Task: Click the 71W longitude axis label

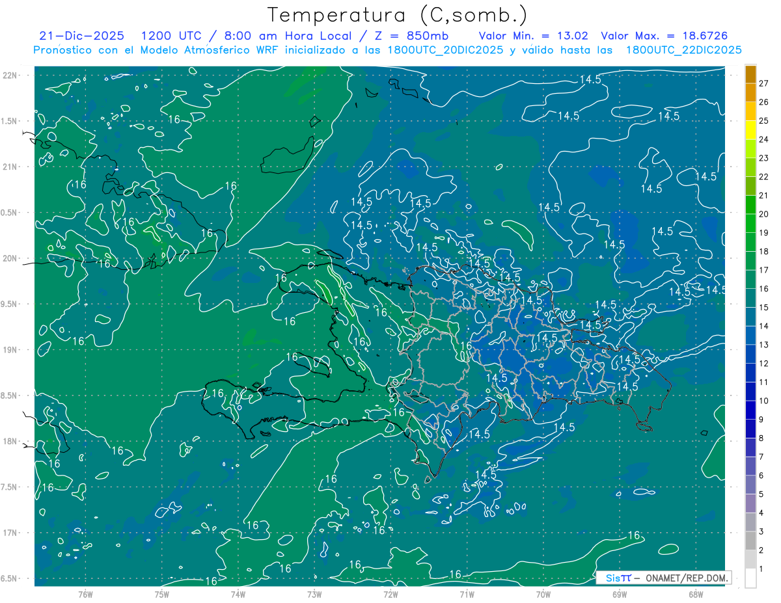Action: [x=467, y=594]
